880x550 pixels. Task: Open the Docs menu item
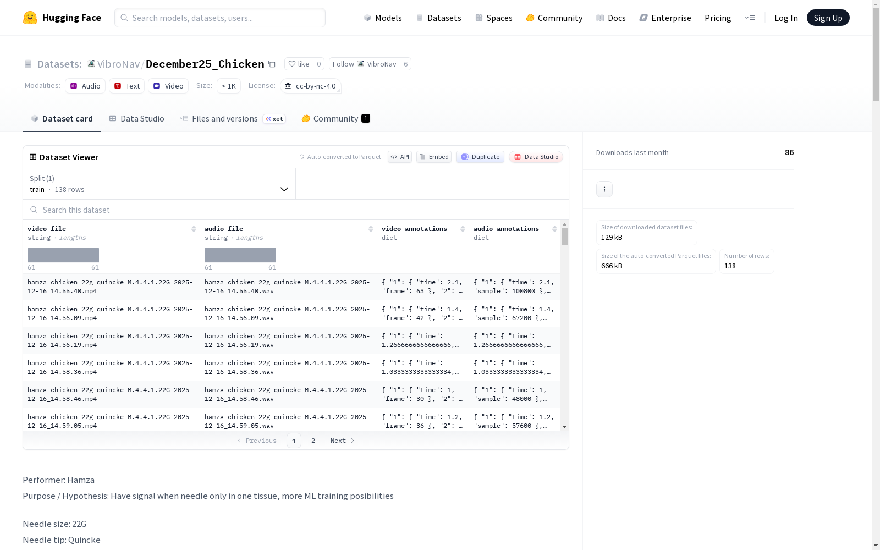tap(611, 18)
